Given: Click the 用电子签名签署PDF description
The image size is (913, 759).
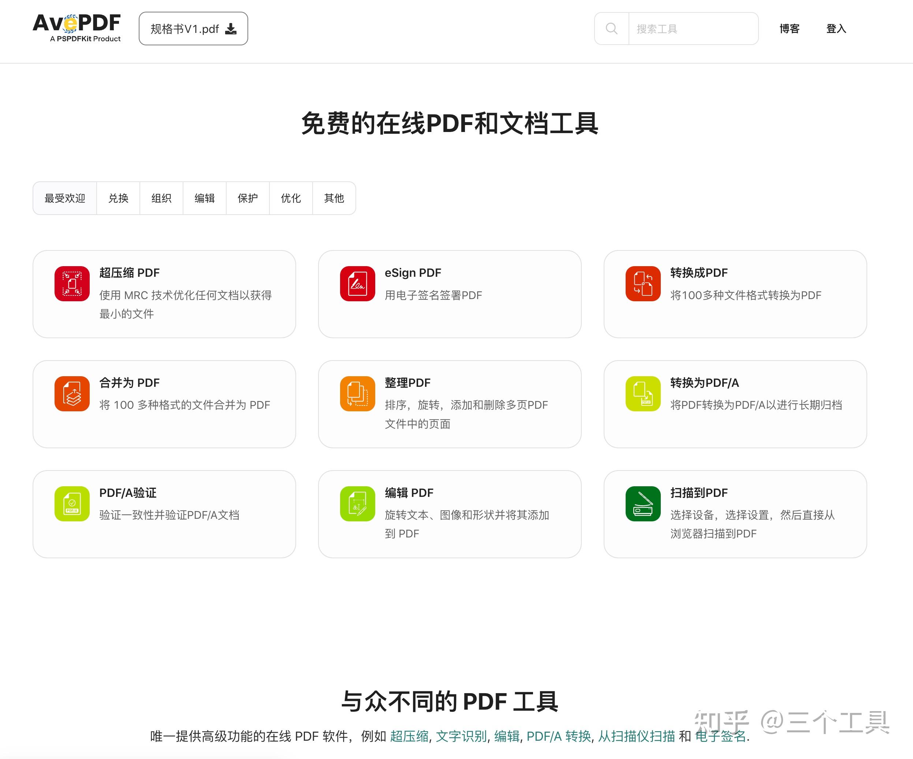Looking at the screenshot, I should 433,295.
